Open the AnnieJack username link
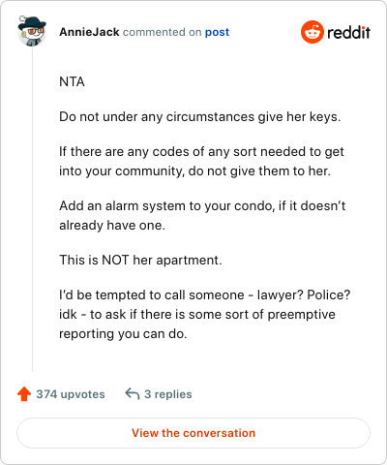This screenshot has width=387, height=465. click(x=89, y=32)
